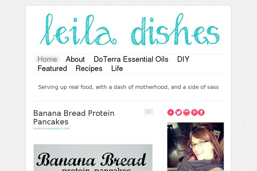Open the Banana Bread pancakes featured image
257x171 pixels.
(x=93, y=158)
